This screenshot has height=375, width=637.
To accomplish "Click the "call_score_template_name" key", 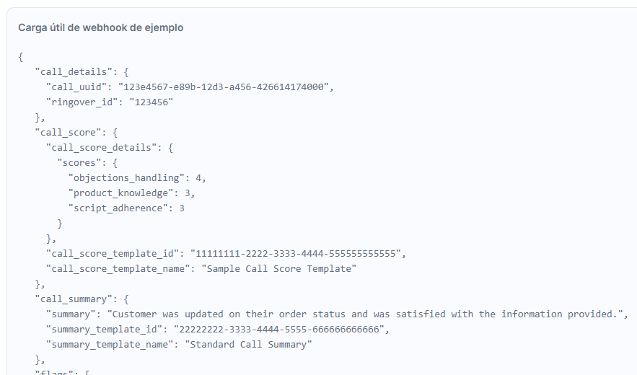I will tap(118, 268).
